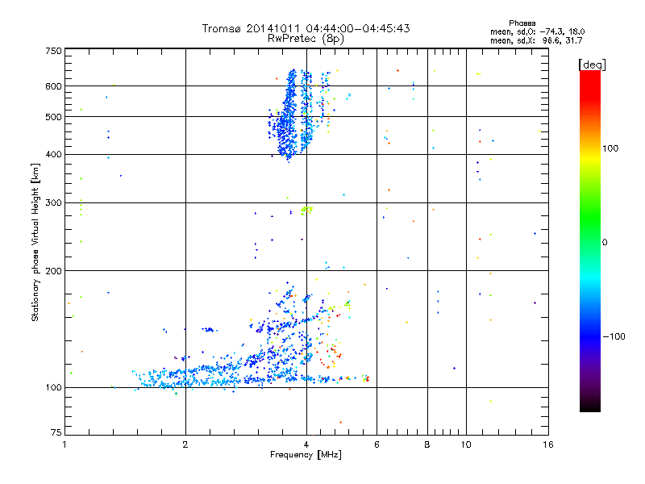Click the plot title "Tromsø 20141011 04:44:00-04:45:43"
The image size is (645, 484).
pyautogui.click(x=306, y=28)
